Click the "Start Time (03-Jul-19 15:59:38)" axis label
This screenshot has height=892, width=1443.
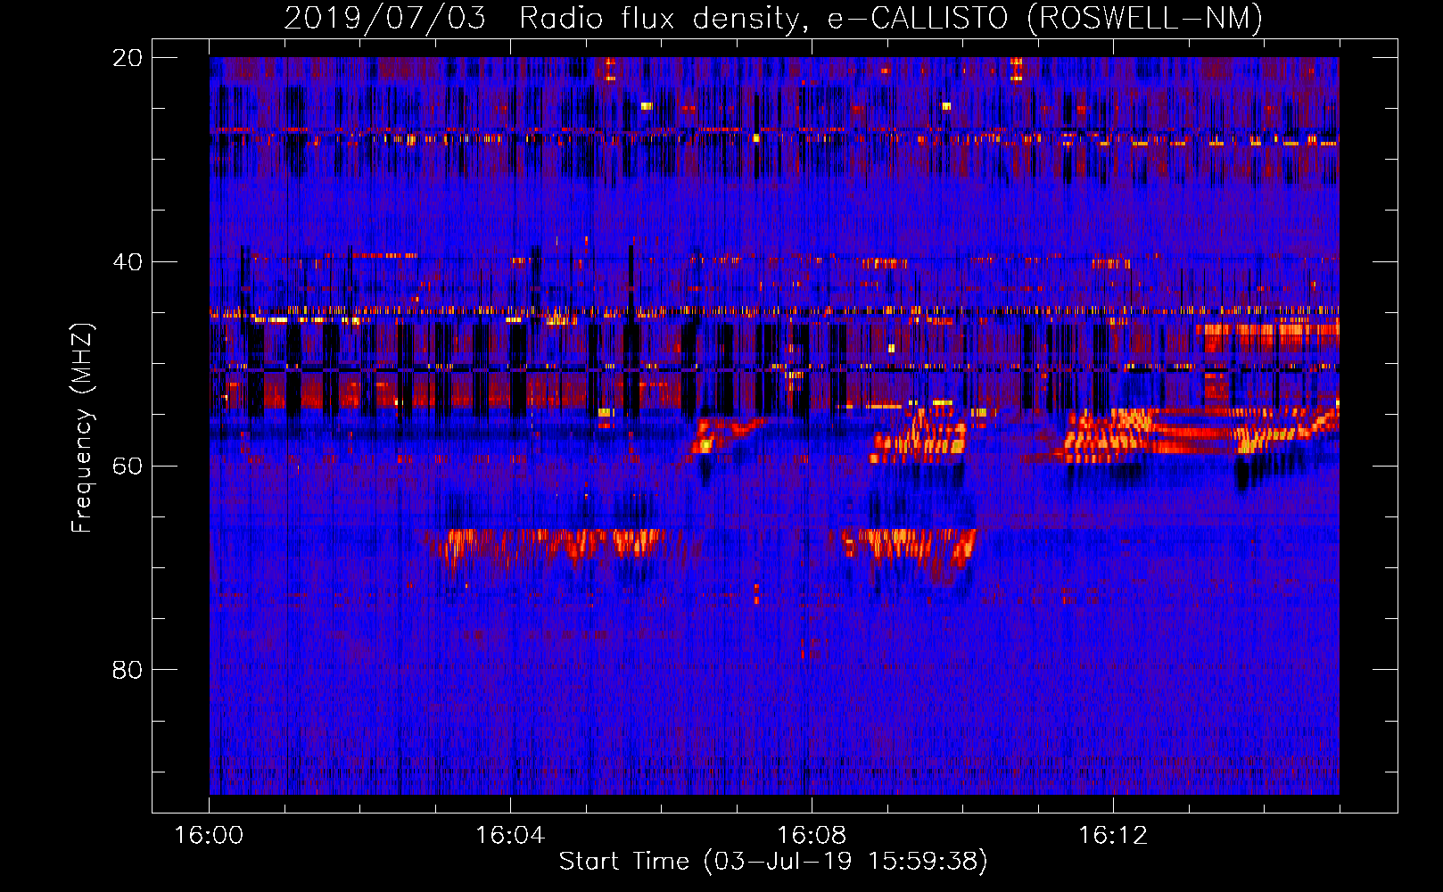click(773, 862)
